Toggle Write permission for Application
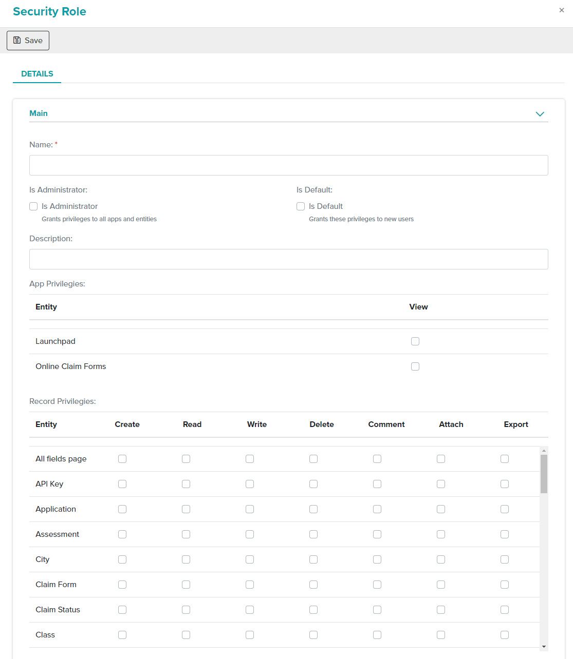Screen dimensions: 573x659 [x=250, y=509]
